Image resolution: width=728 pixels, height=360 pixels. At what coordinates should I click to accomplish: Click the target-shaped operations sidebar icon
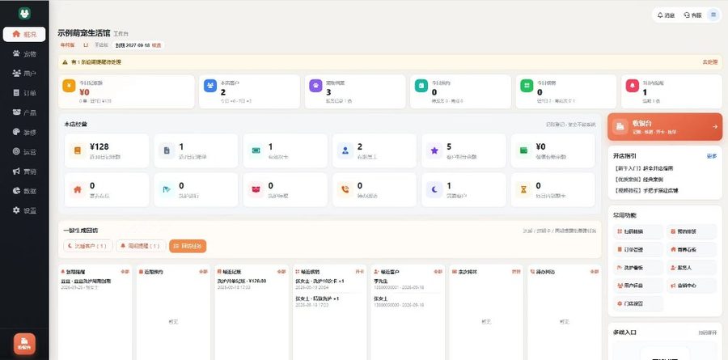click(17, 151)
